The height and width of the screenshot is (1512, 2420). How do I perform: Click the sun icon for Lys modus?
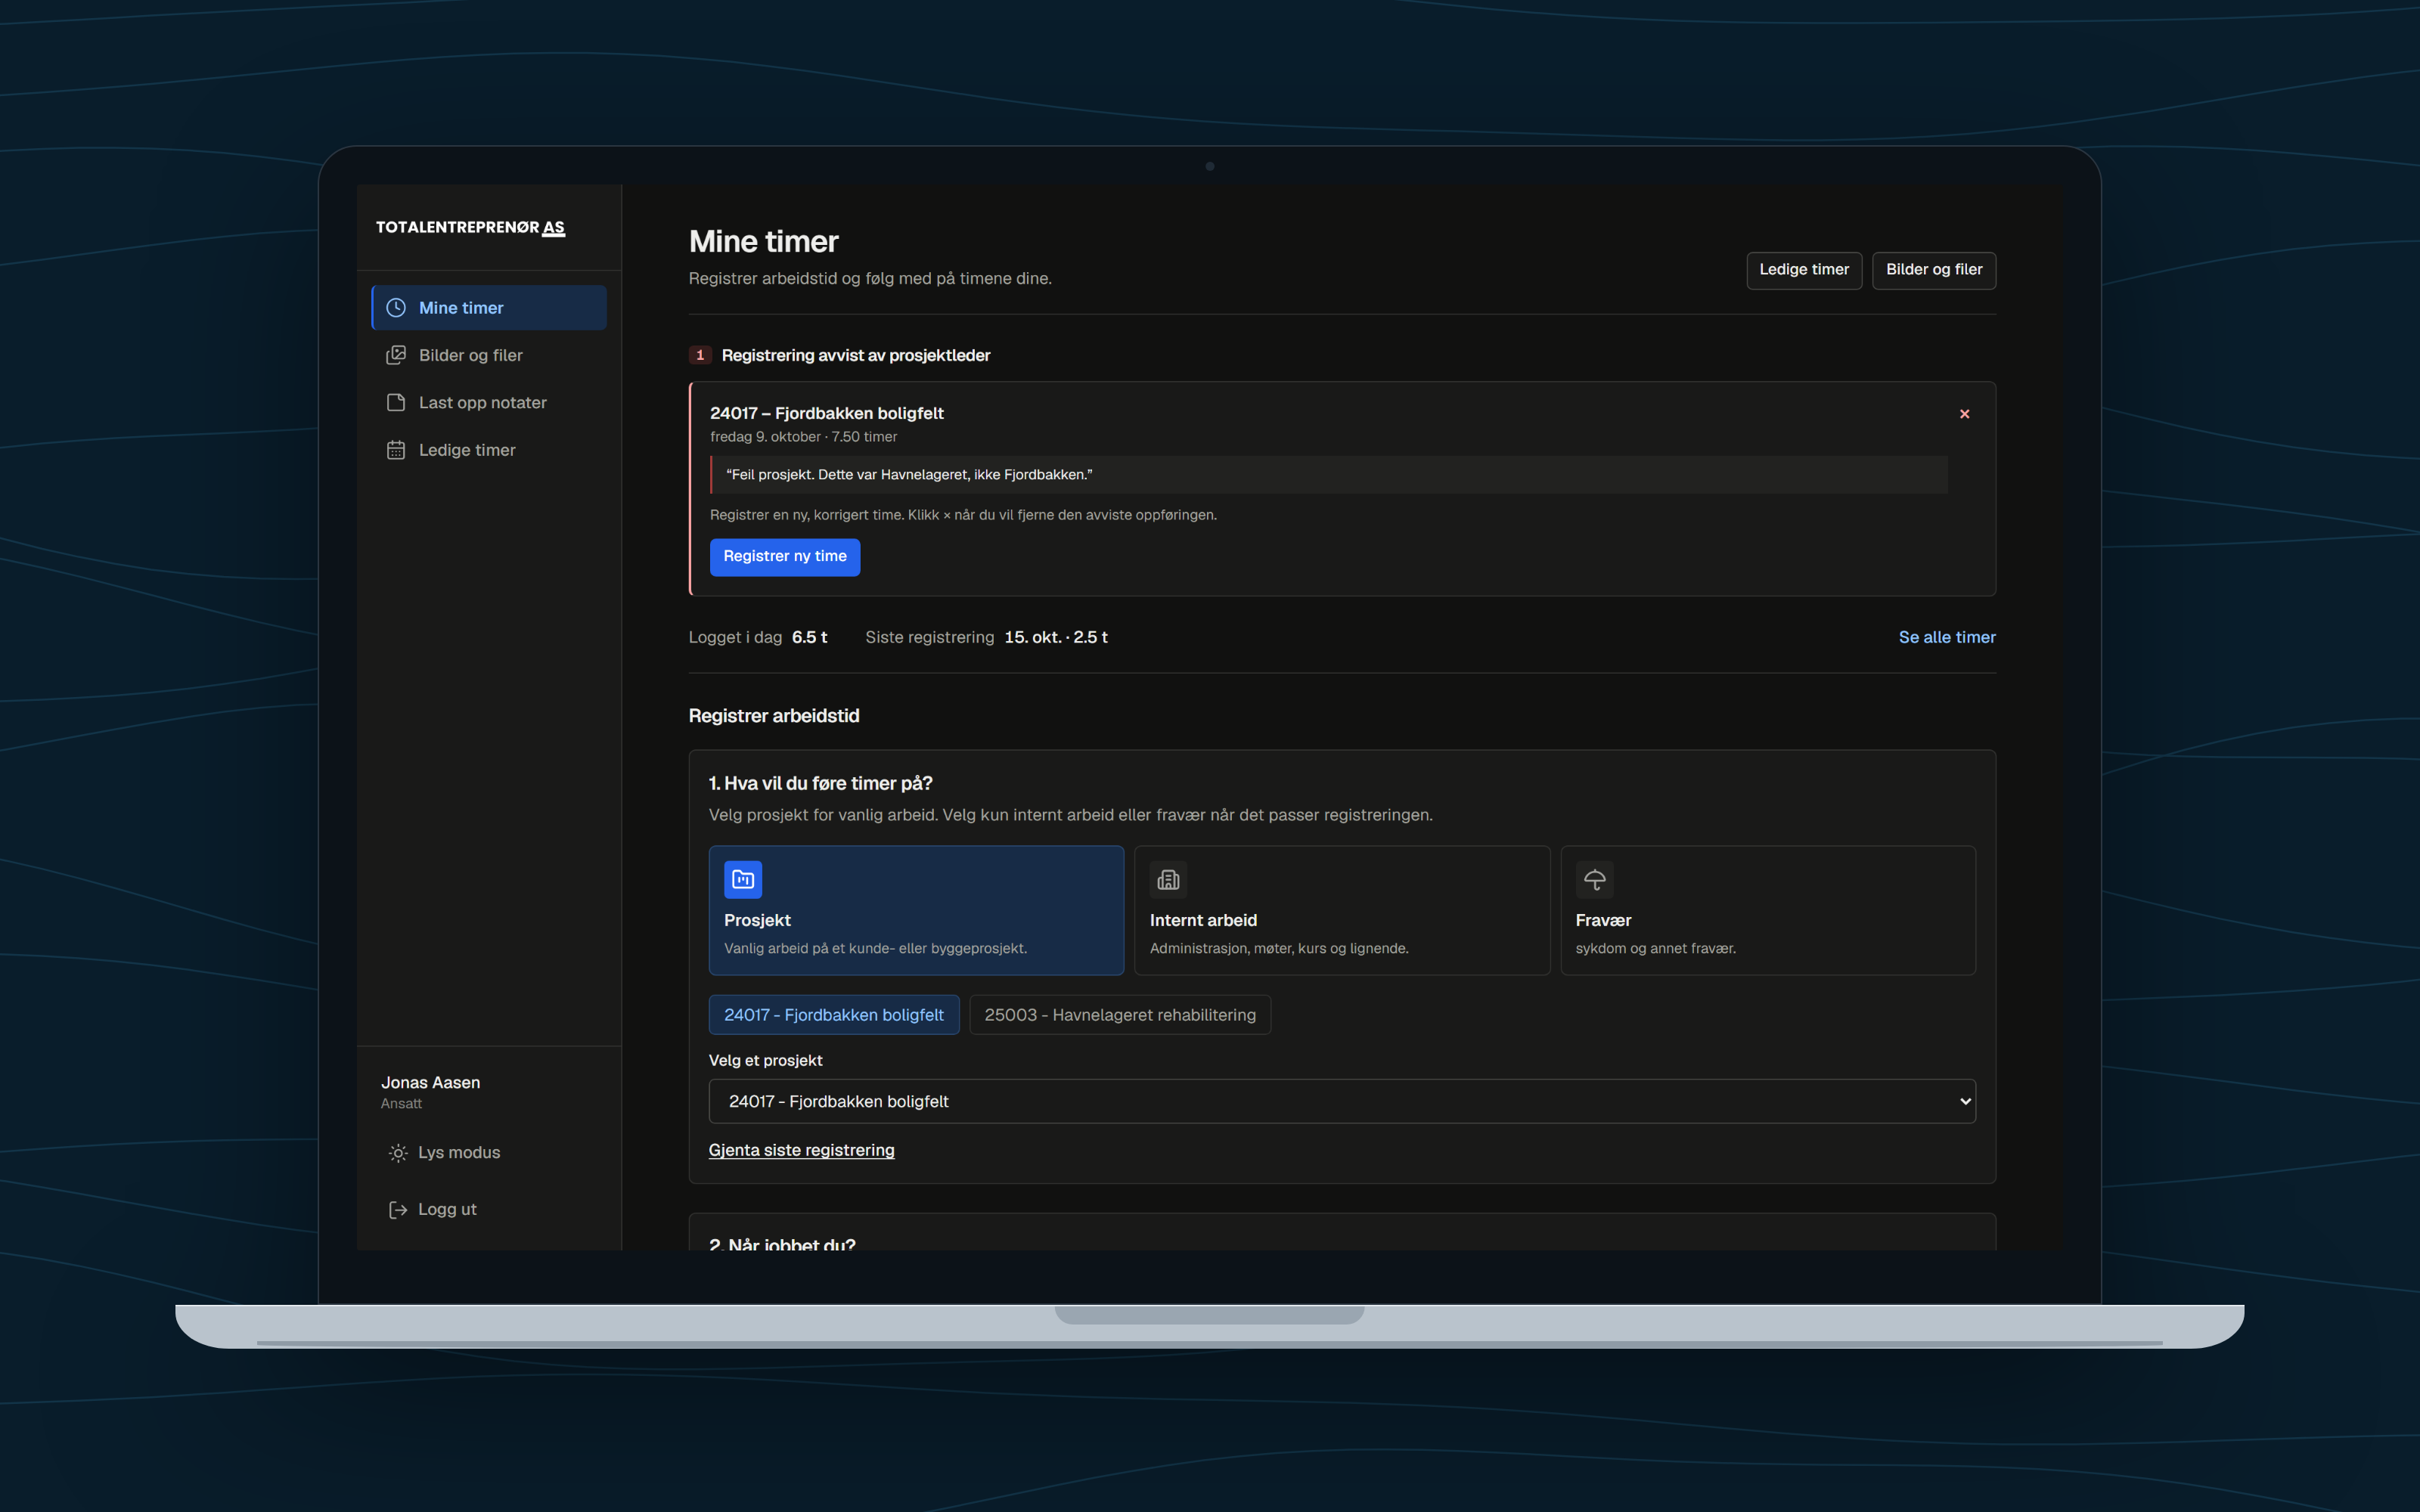click(398, 1153)
